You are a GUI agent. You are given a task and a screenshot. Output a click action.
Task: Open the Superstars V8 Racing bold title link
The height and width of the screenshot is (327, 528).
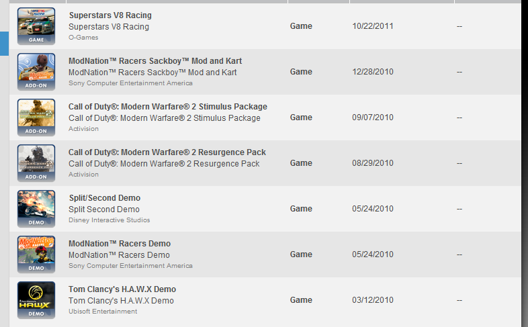point(110,15)
